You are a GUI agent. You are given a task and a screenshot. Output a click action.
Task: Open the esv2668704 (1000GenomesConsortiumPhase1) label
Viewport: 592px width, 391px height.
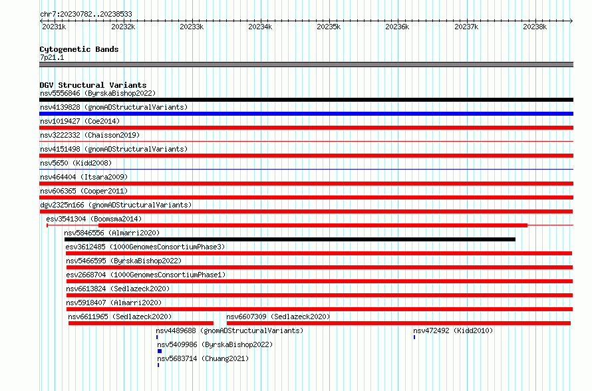(146, 275)
